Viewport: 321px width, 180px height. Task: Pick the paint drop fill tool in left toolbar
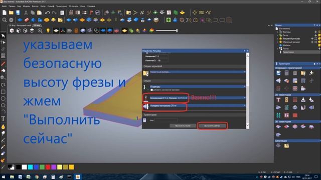(3, 126)
